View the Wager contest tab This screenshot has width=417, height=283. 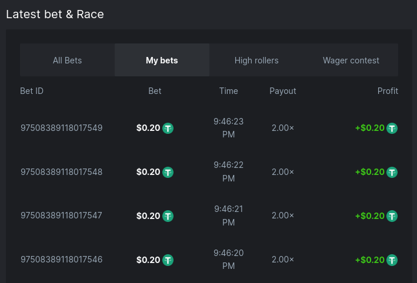coord(351,60)
